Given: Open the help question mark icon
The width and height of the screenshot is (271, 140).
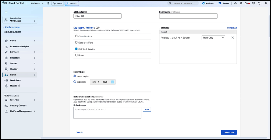Looking at the screenshot, I should pos(254,3).
